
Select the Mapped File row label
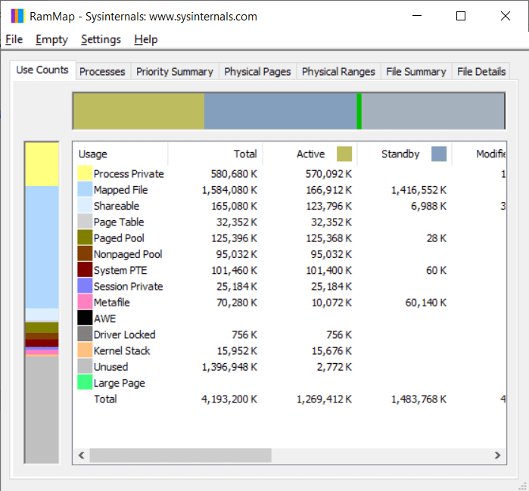point(121,190)
